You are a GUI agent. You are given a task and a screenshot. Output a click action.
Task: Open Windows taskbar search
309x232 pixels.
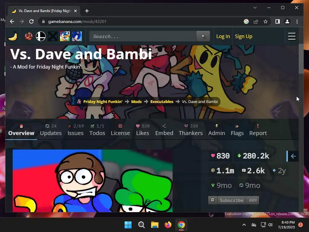(141, 225)
